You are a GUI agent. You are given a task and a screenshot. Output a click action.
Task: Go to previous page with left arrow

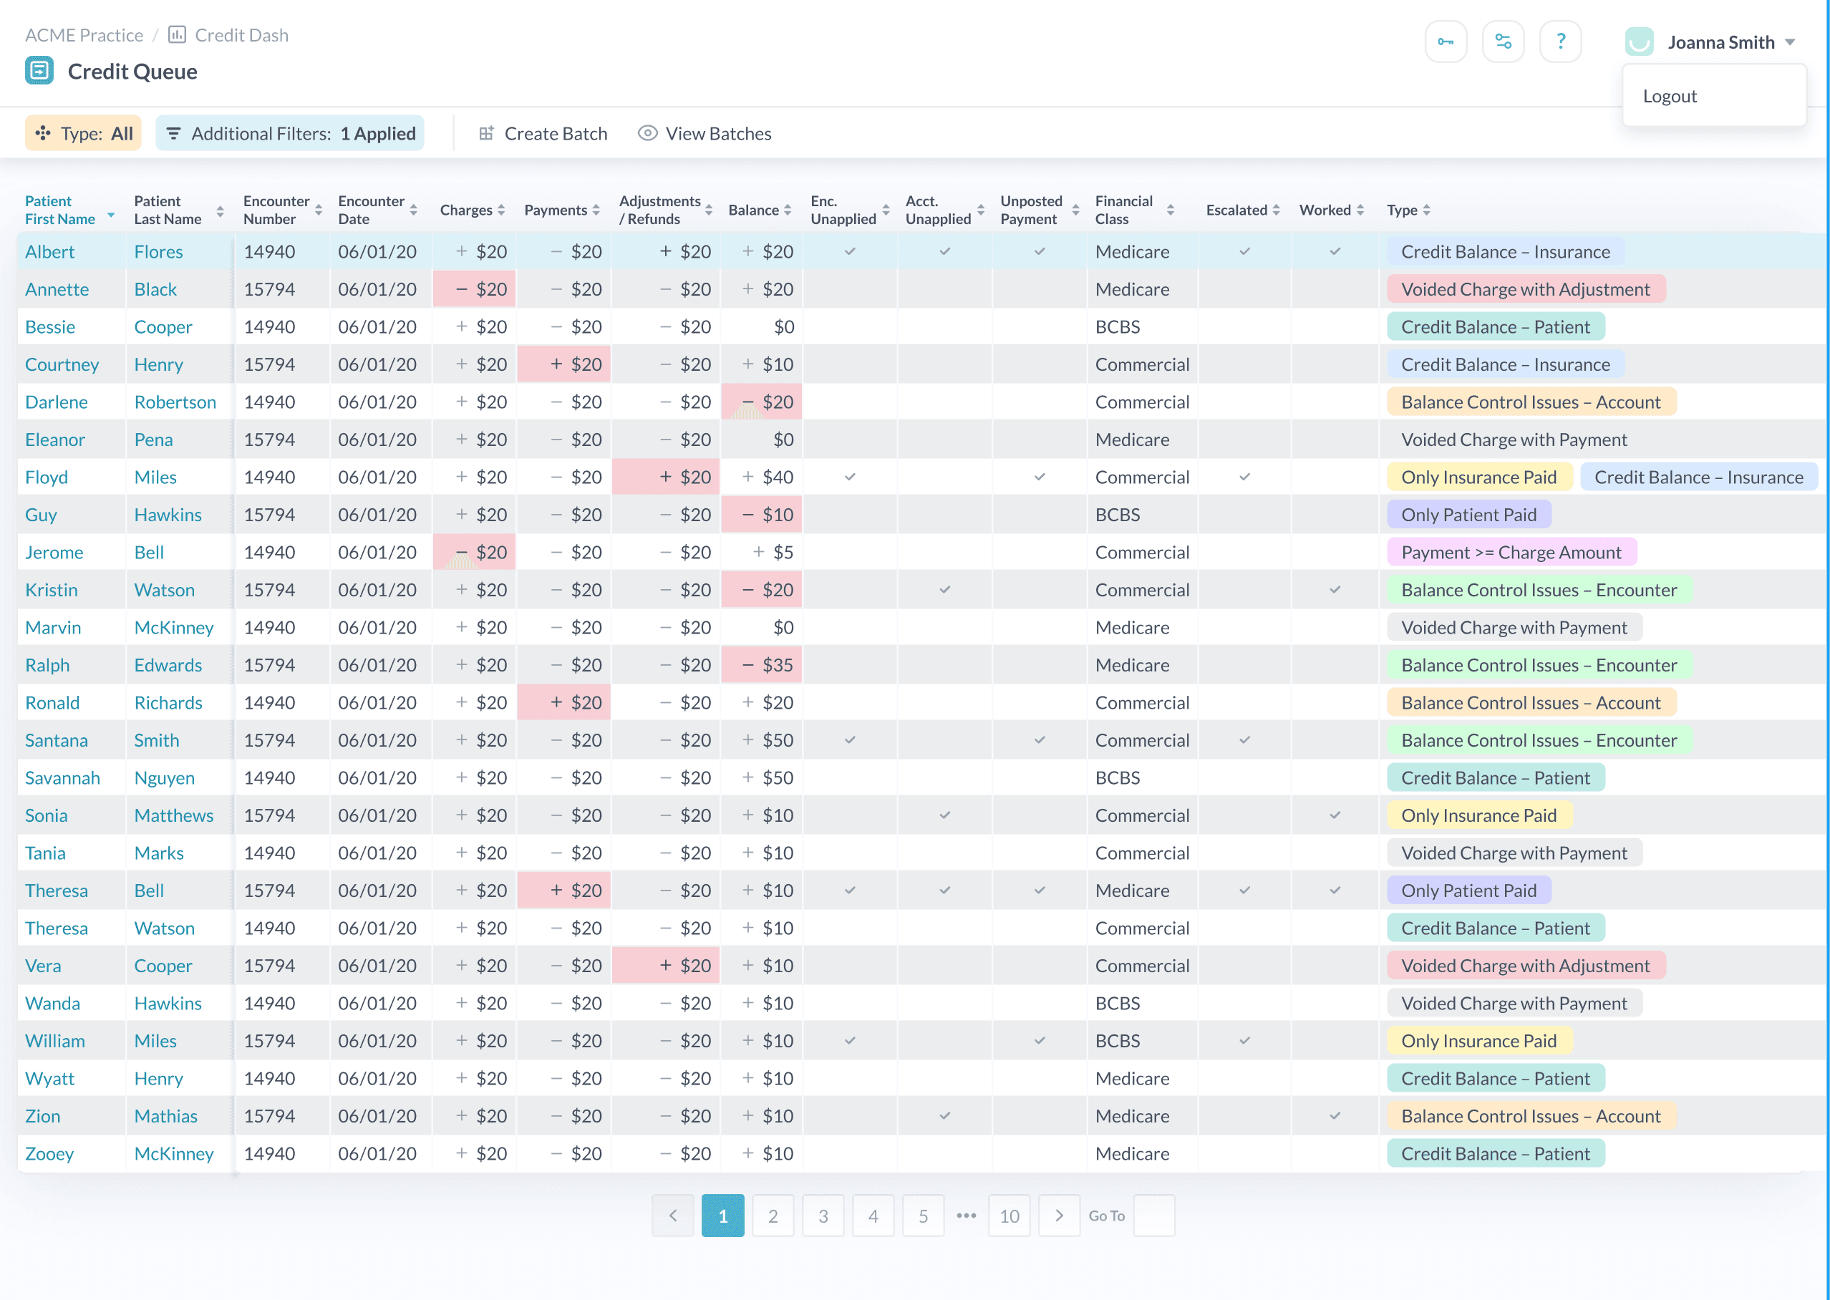(672, 1215)
